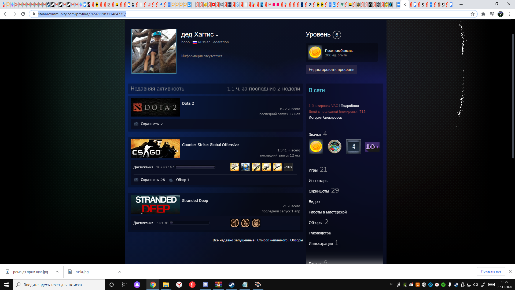Open the Steam app from the taskbar

[231, 285]
